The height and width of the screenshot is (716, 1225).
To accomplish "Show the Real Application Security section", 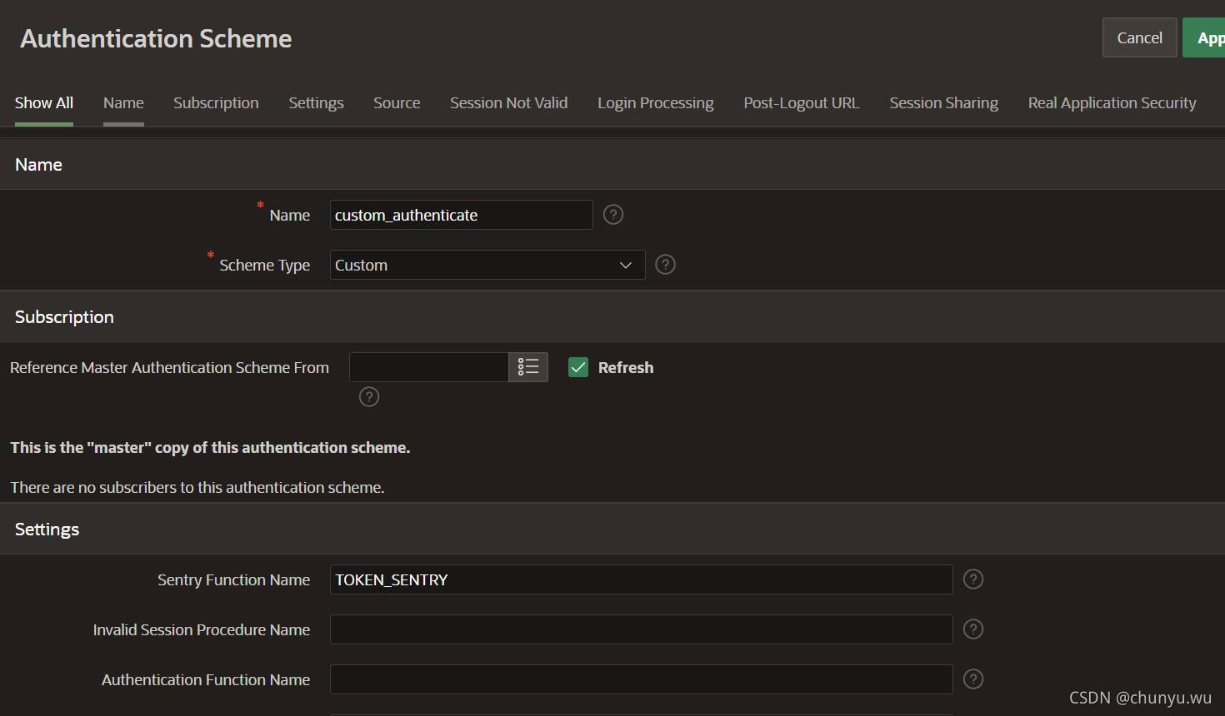I will point(1112,102).
